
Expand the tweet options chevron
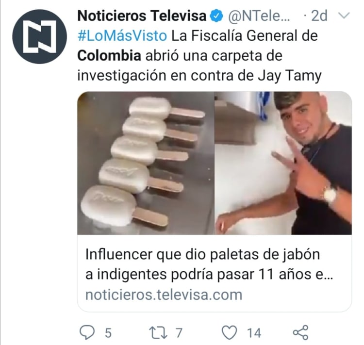[x=344, y=16]
